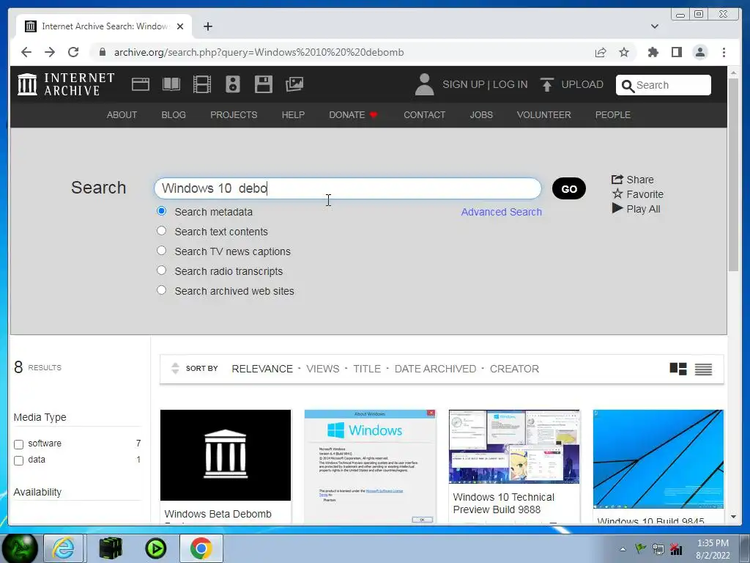This screenshot has width=750, height=563.
Task: Open Chrome extensions puzzle icon
Action: [653, 52]
